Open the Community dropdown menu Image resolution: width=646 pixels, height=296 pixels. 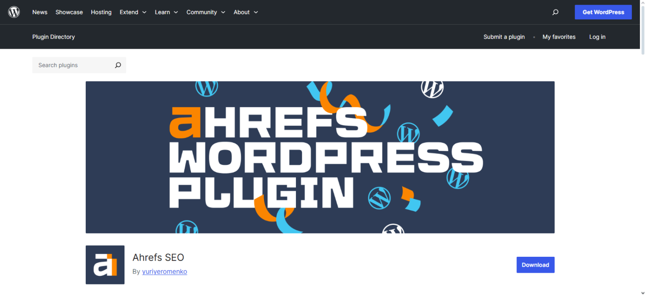(205, 12)
